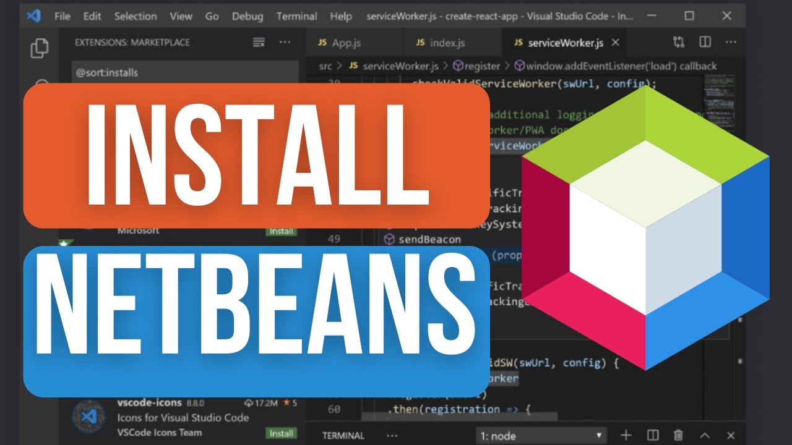
Task: Click the VS Code logo in the title bar
Action: [x=33, y=16]
